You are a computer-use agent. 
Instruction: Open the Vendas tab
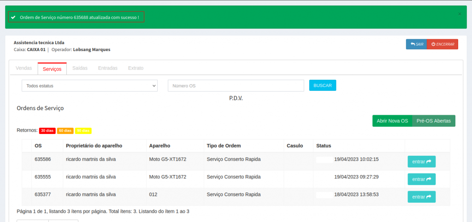[x=24, y=68]
